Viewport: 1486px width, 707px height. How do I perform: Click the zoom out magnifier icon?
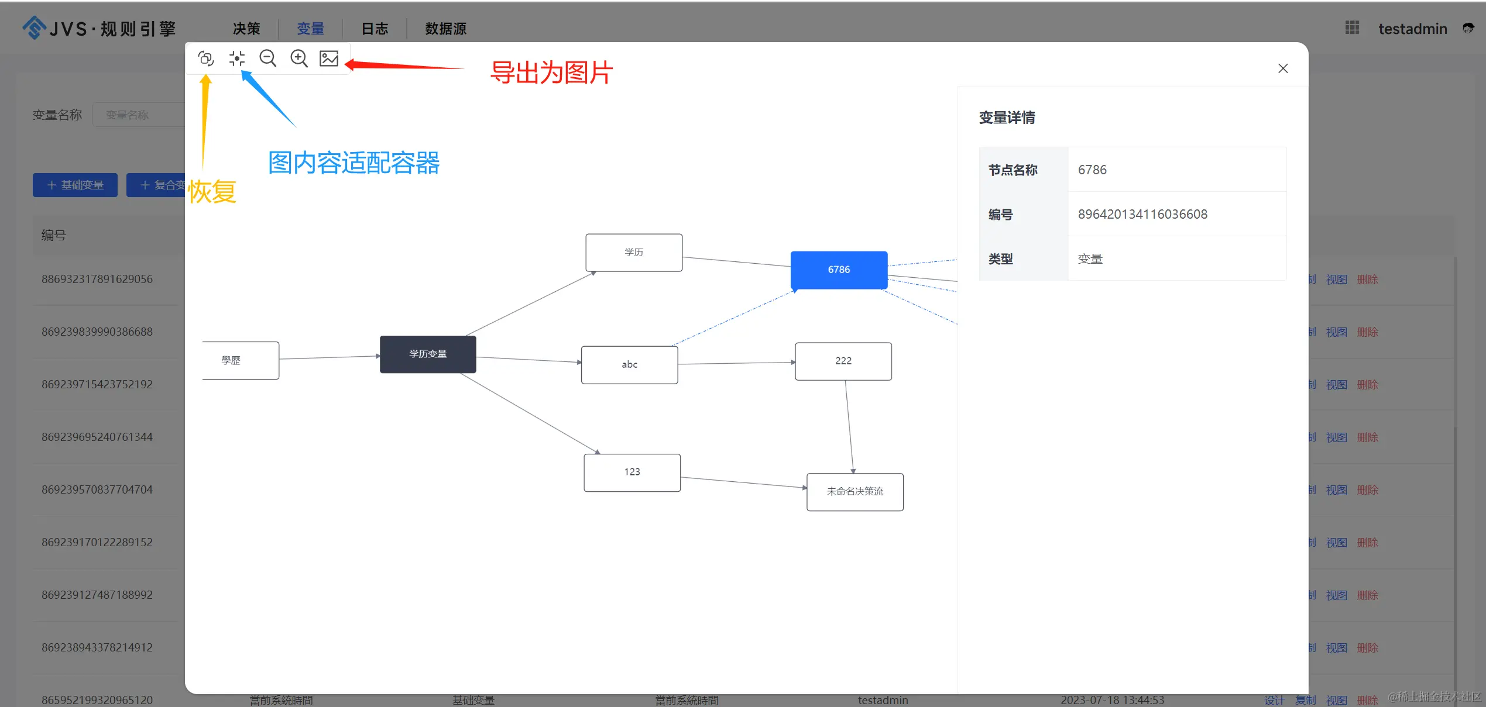268,58
